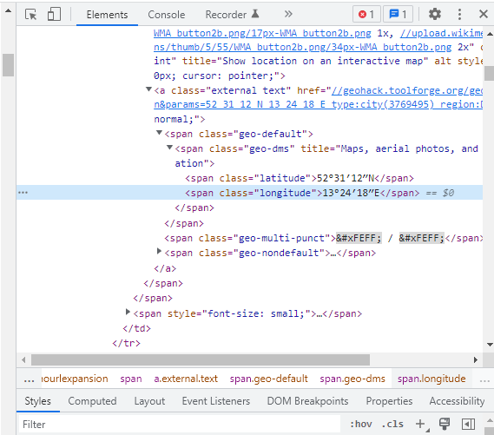Show more tabs with double chevron

point(288,14)
